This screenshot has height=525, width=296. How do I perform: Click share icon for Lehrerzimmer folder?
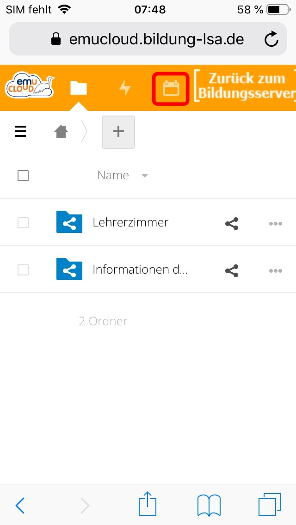tap(232, 224)
